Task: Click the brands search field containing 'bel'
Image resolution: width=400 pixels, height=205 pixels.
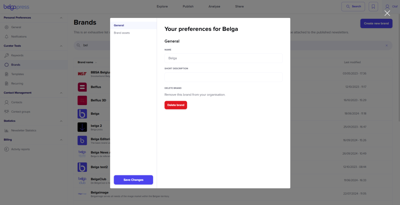Action: (233, 45)
